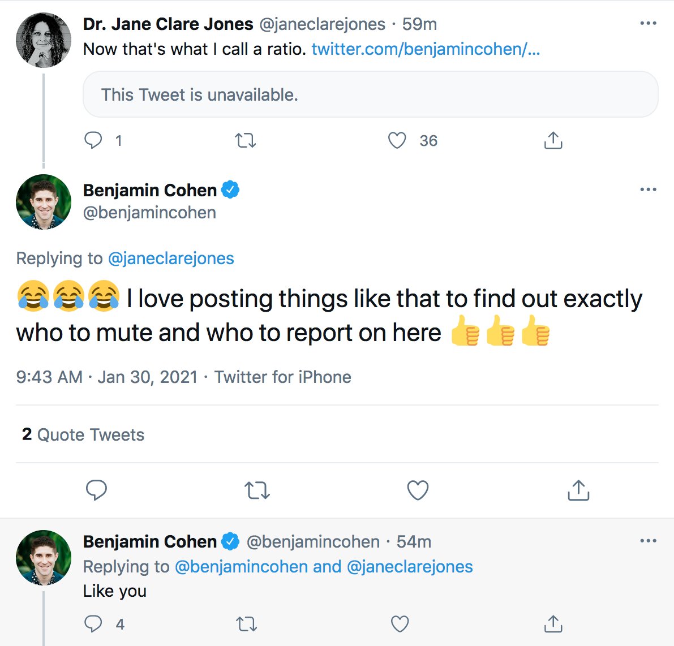Viewport: 674px width, 646px height.
Task: Open 'Twitter for iPhone' source link
Action: pyautogui.click(x=283, y=377)
